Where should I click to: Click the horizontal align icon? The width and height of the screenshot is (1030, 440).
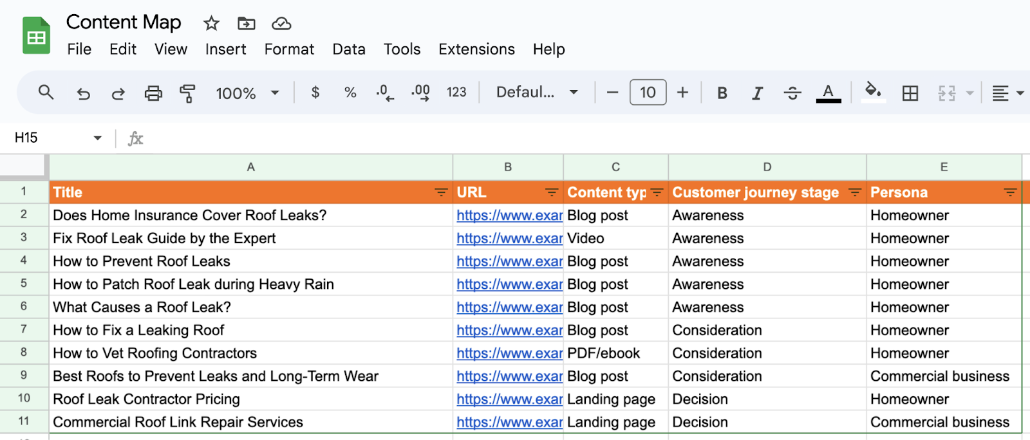pos(1000,93)
